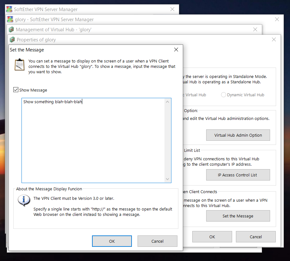Close the glory - SoftEther VPN Server Manager window
This screenshot has height=261, width=290.
pyautogui.click(x=277, y=19)
